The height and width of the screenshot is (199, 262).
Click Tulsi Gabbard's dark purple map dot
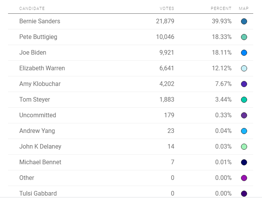(244, 194)
